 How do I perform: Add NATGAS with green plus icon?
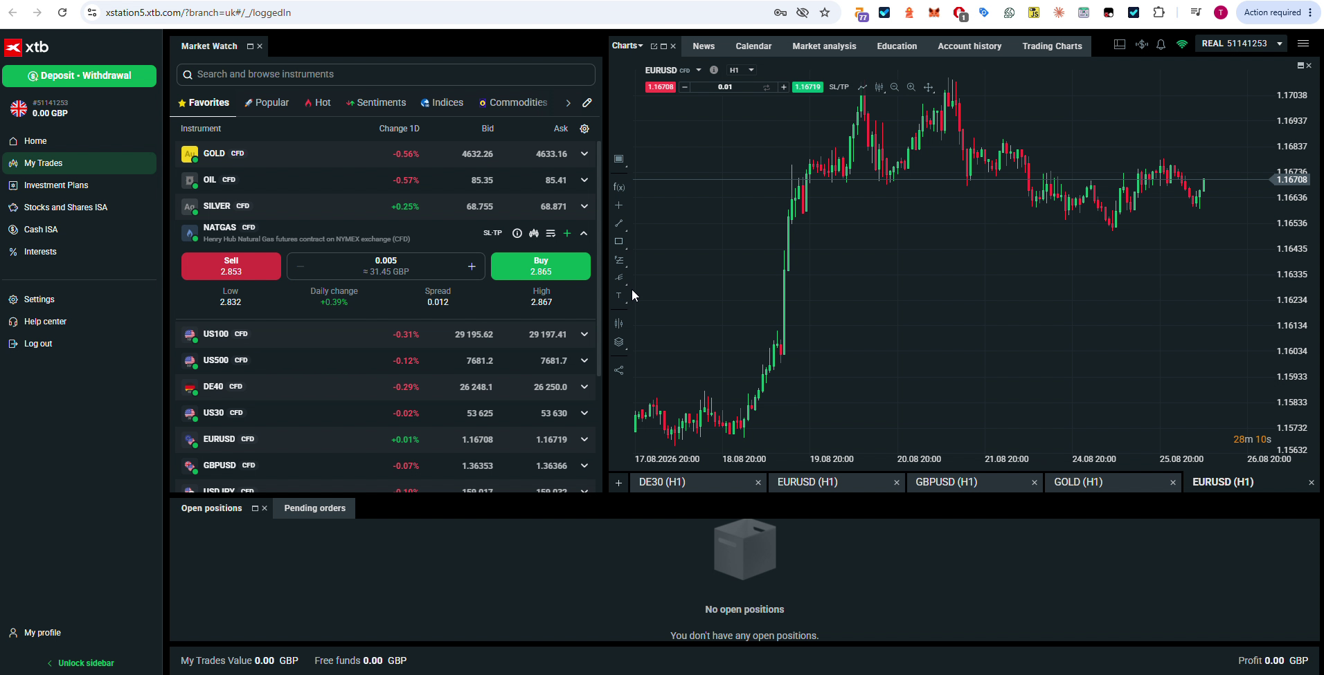coord(567,233)
